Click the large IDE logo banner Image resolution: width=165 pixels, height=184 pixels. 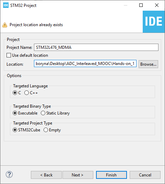coord(154,22)
